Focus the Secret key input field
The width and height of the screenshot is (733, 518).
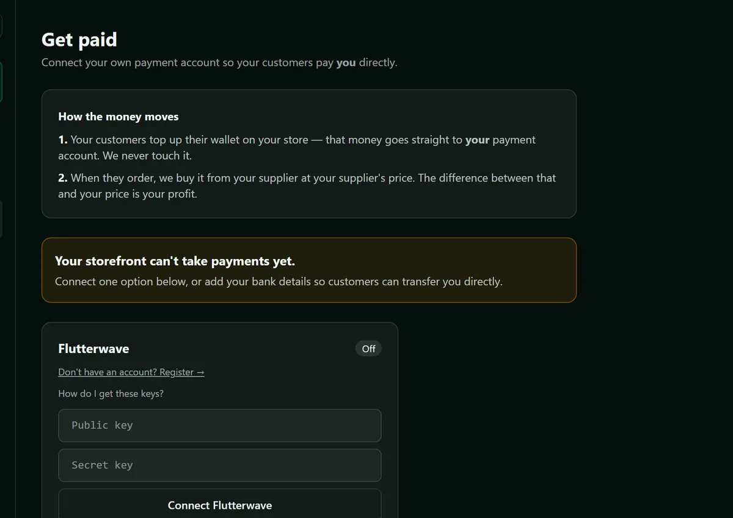point(220,465)
